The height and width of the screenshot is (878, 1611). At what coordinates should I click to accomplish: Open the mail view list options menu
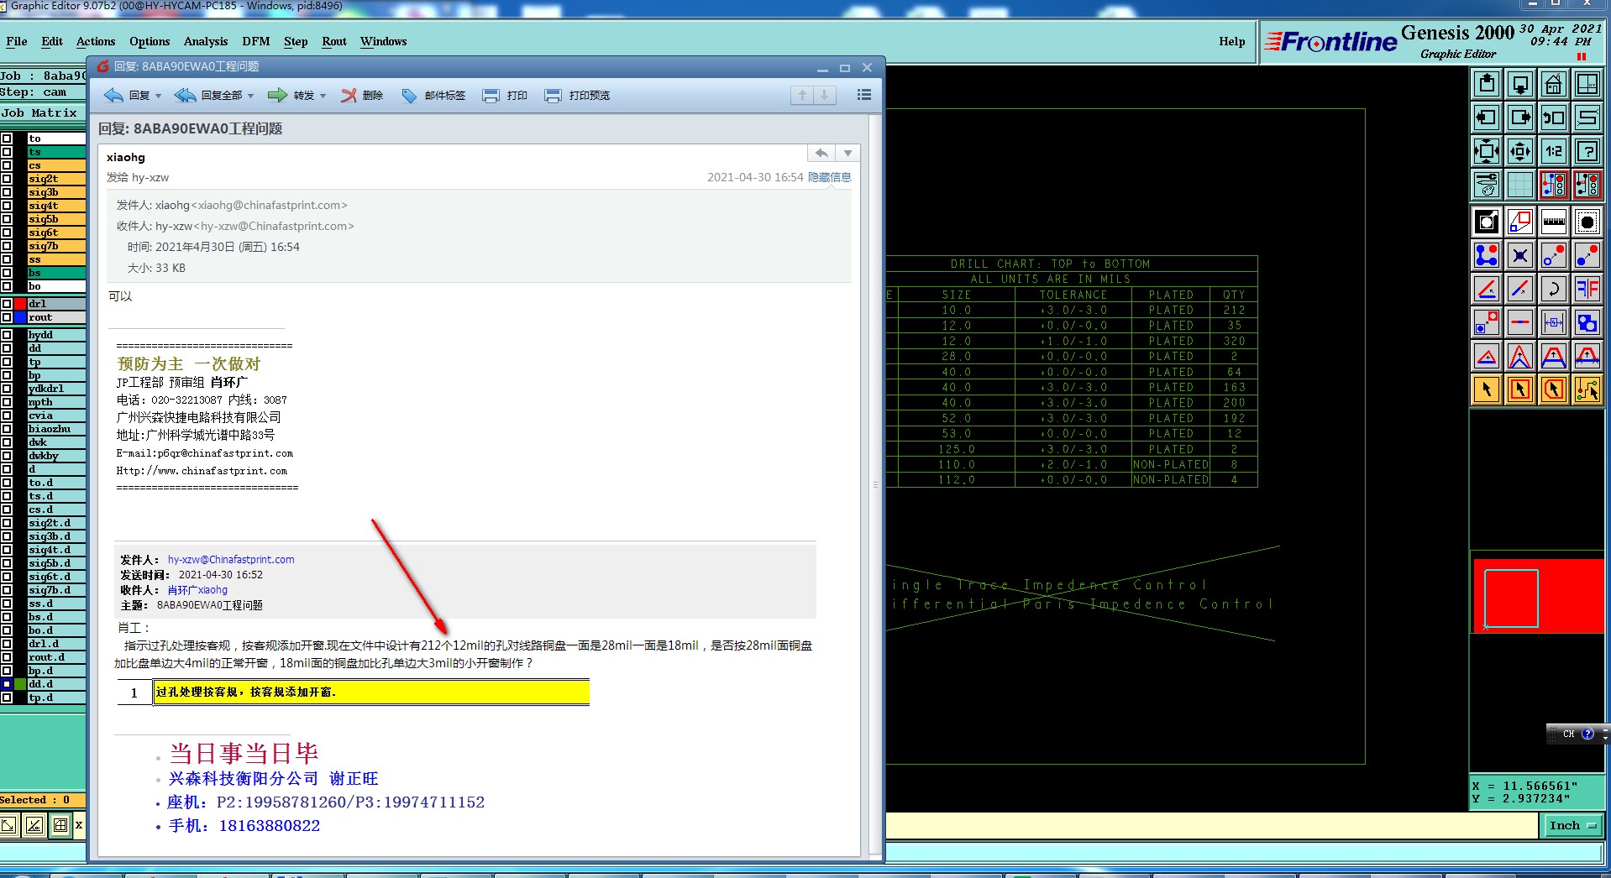pyautogui.click(x=863, y=96)
